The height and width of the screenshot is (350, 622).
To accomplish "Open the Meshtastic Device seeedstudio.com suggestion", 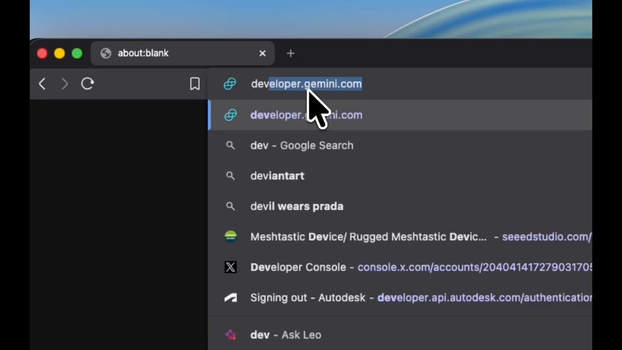I will point(368,237).
